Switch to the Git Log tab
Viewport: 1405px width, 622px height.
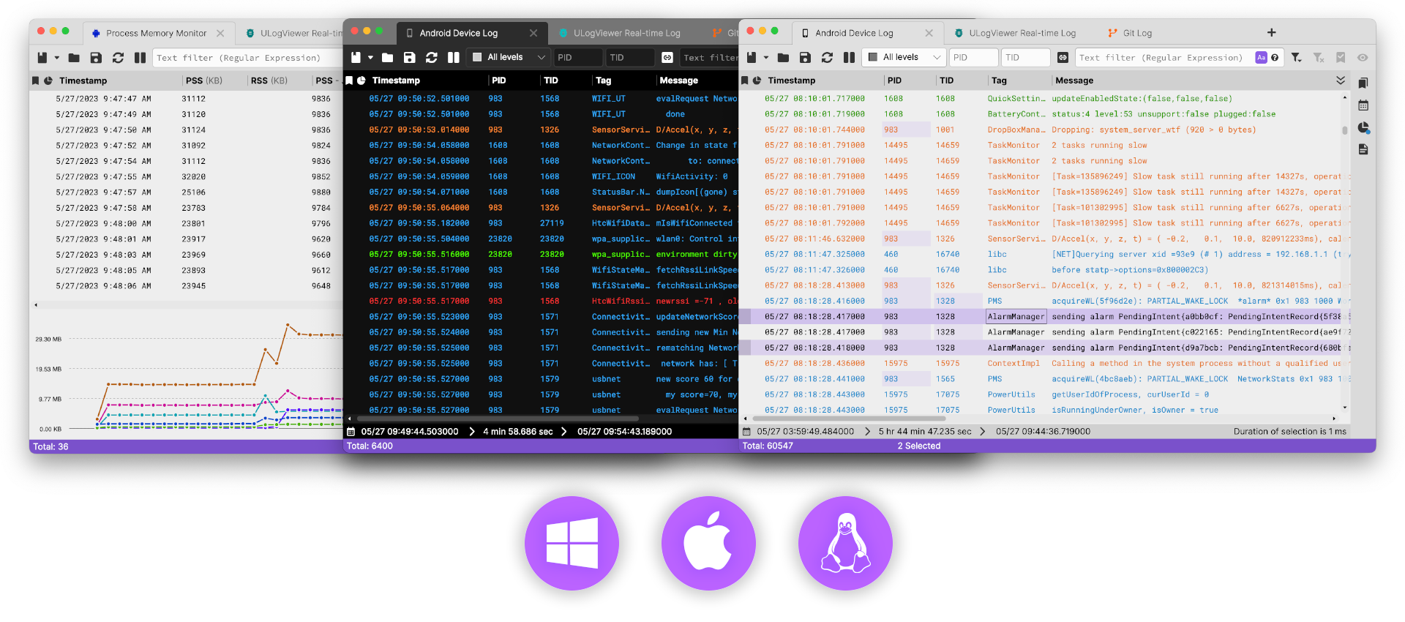(1136, 33)
